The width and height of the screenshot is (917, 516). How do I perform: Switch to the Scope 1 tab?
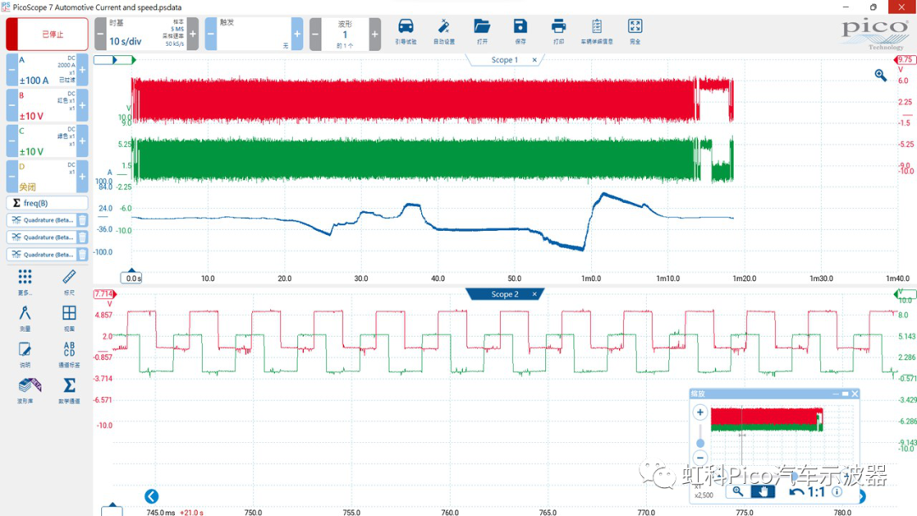click(504, 59)
